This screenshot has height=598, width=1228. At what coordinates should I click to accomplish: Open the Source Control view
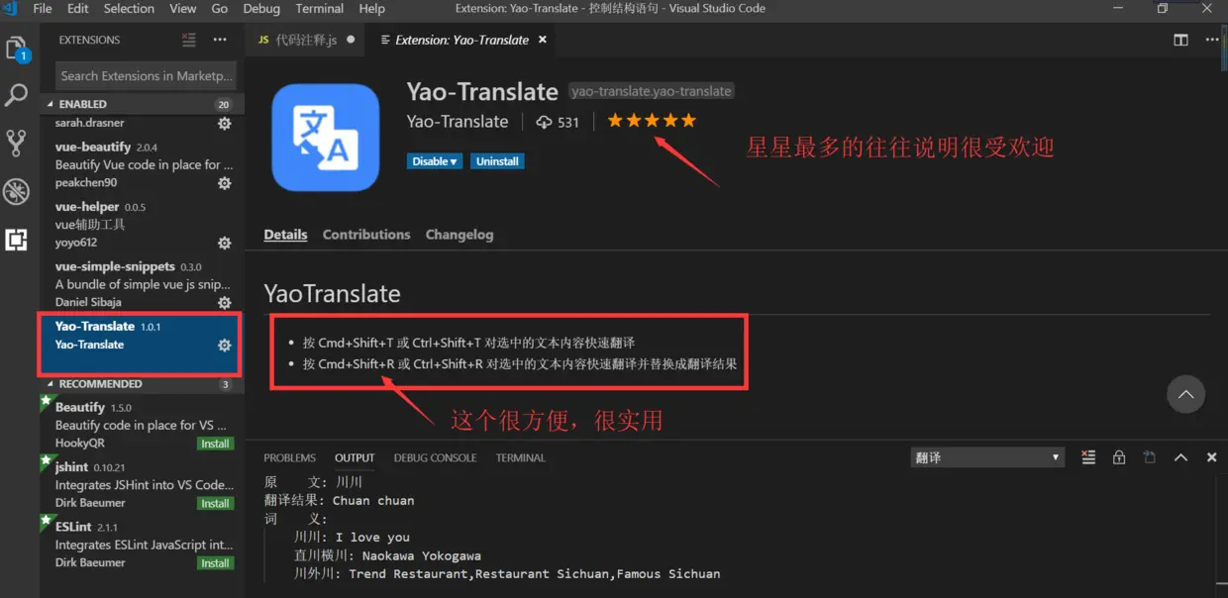[x=16, y=143]
